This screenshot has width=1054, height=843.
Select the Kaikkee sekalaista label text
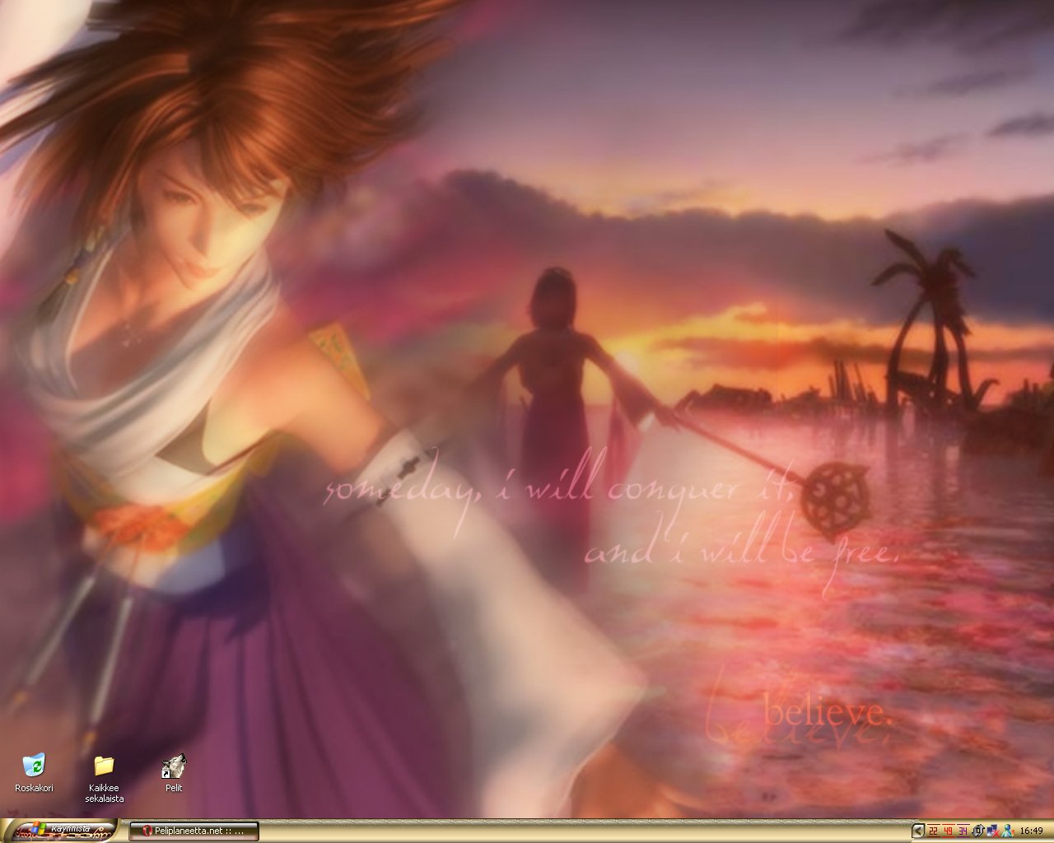pyautogui.click(x=105, y=793)
